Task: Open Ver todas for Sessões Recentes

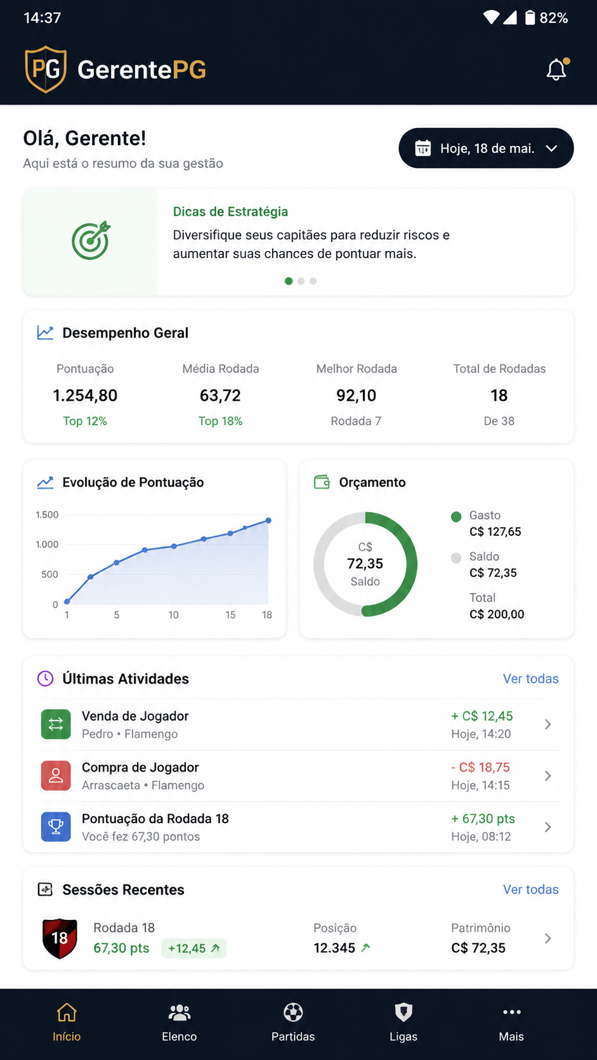Action: point(531,889)
